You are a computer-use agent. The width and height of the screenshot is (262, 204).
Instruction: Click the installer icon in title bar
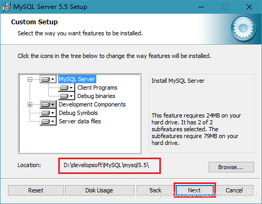coord(6,7)
